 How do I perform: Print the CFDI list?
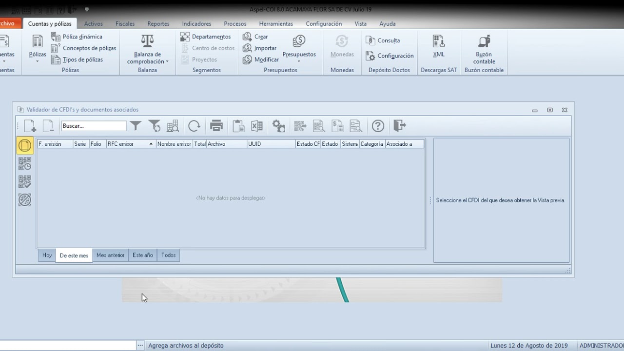[x=216, y=126]
